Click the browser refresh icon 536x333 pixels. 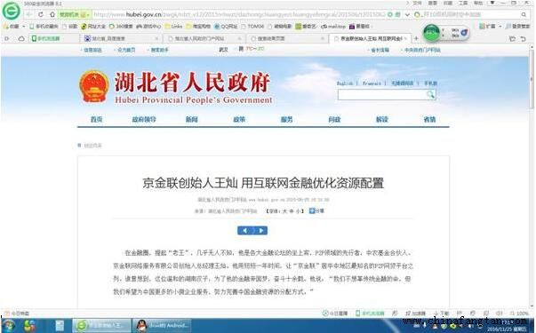tap(41, 14)
